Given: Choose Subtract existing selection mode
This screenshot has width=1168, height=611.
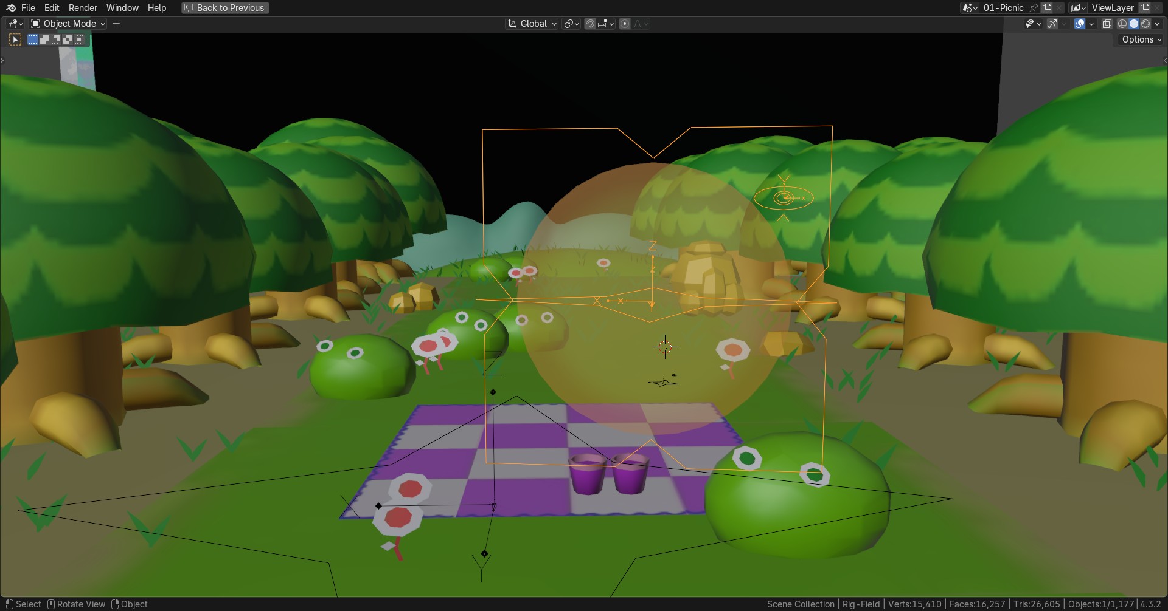Looking at the screenshot, I should click(x=56, y=39).
